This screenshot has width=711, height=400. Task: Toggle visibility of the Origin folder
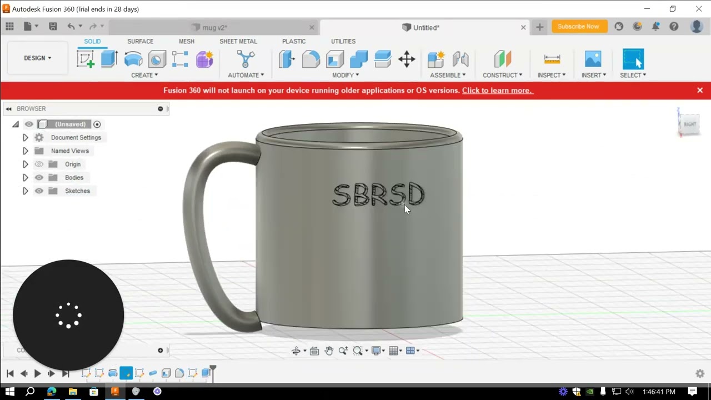coord(39,164)
